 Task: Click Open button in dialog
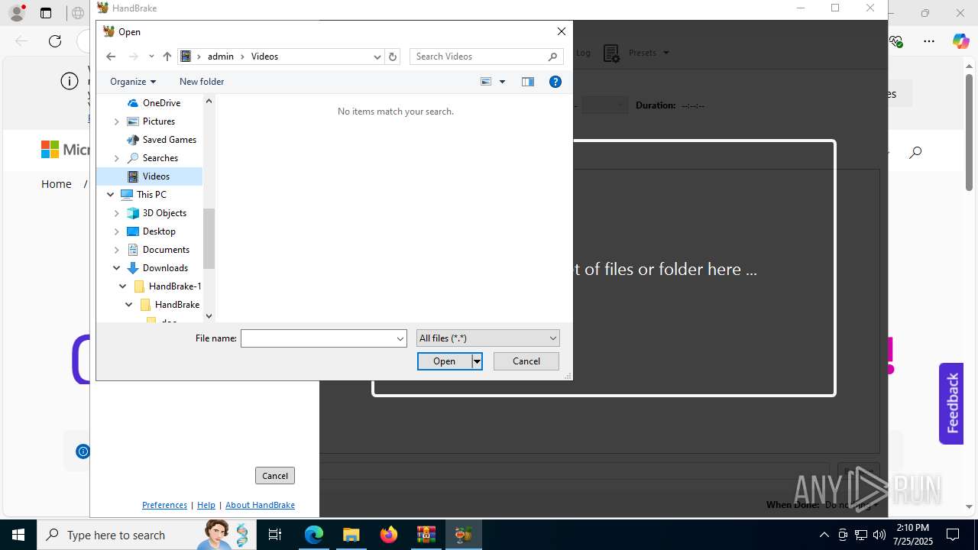click(x=445, y=361)
